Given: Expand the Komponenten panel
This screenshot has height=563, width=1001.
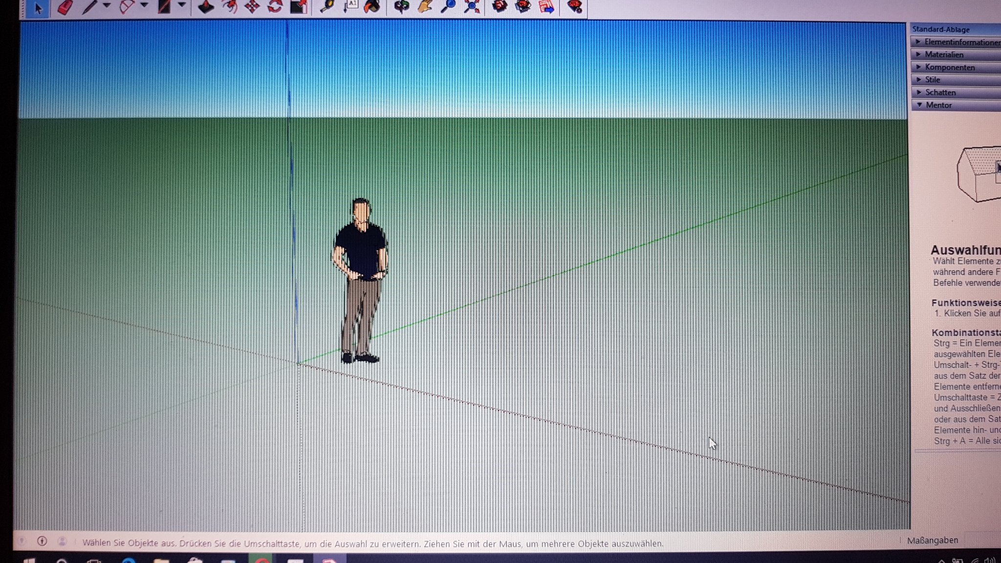Looking at the screenshot, I should click(948, 67).
